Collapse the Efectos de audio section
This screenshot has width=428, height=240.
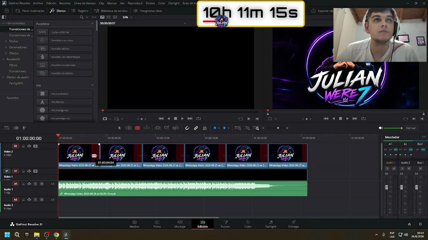[3, 77]
